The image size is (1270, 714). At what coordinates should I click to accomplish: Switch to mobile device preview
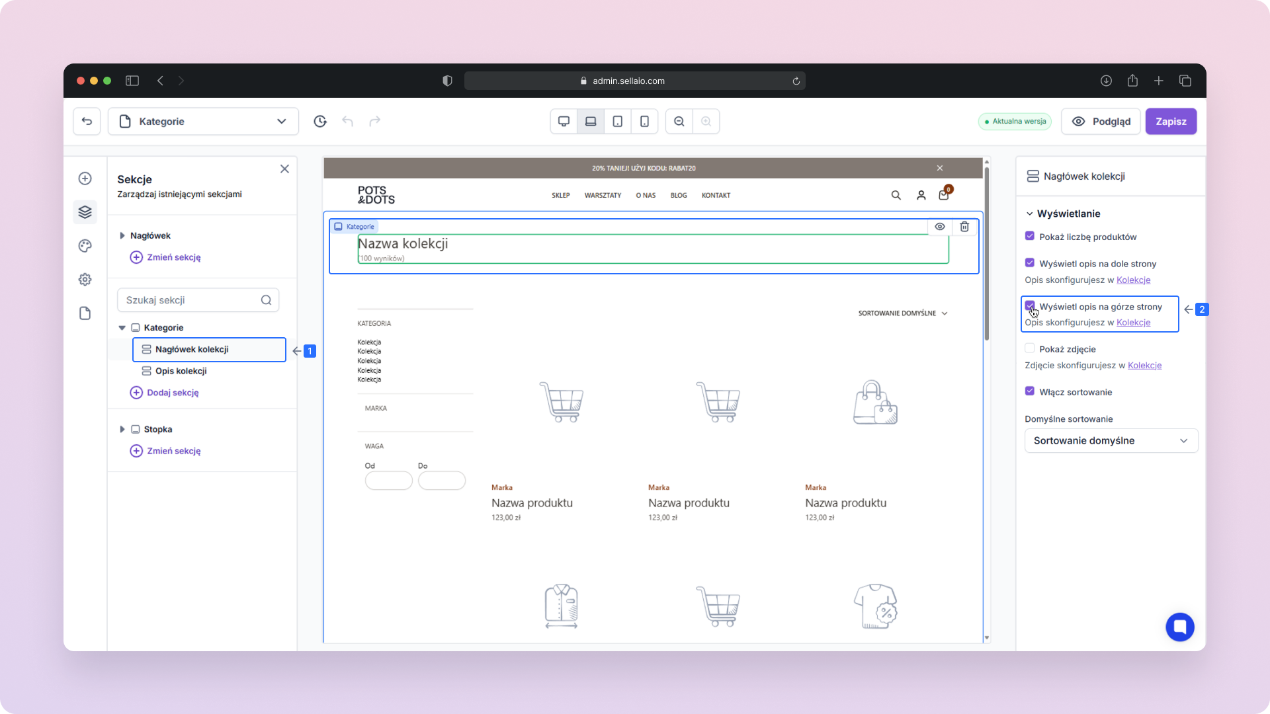click(x=644, y=122)
